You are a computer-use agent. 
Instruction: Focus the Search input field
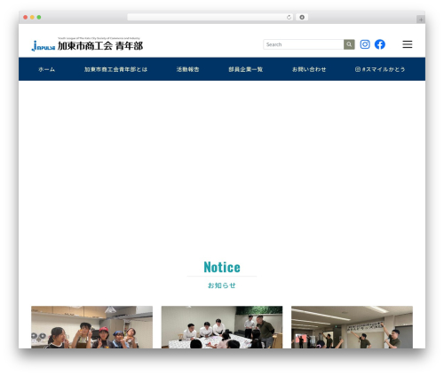click(304, 44)
